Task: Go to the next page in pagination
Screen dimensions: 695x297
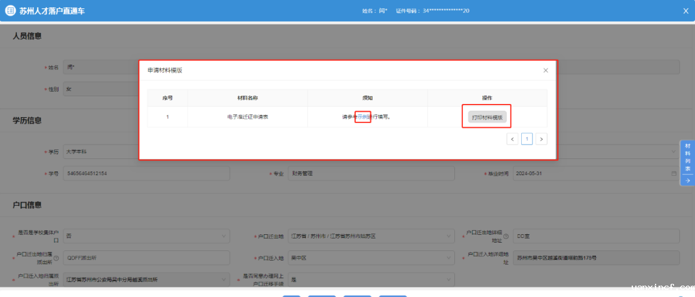Action: (x=541, y=139)
